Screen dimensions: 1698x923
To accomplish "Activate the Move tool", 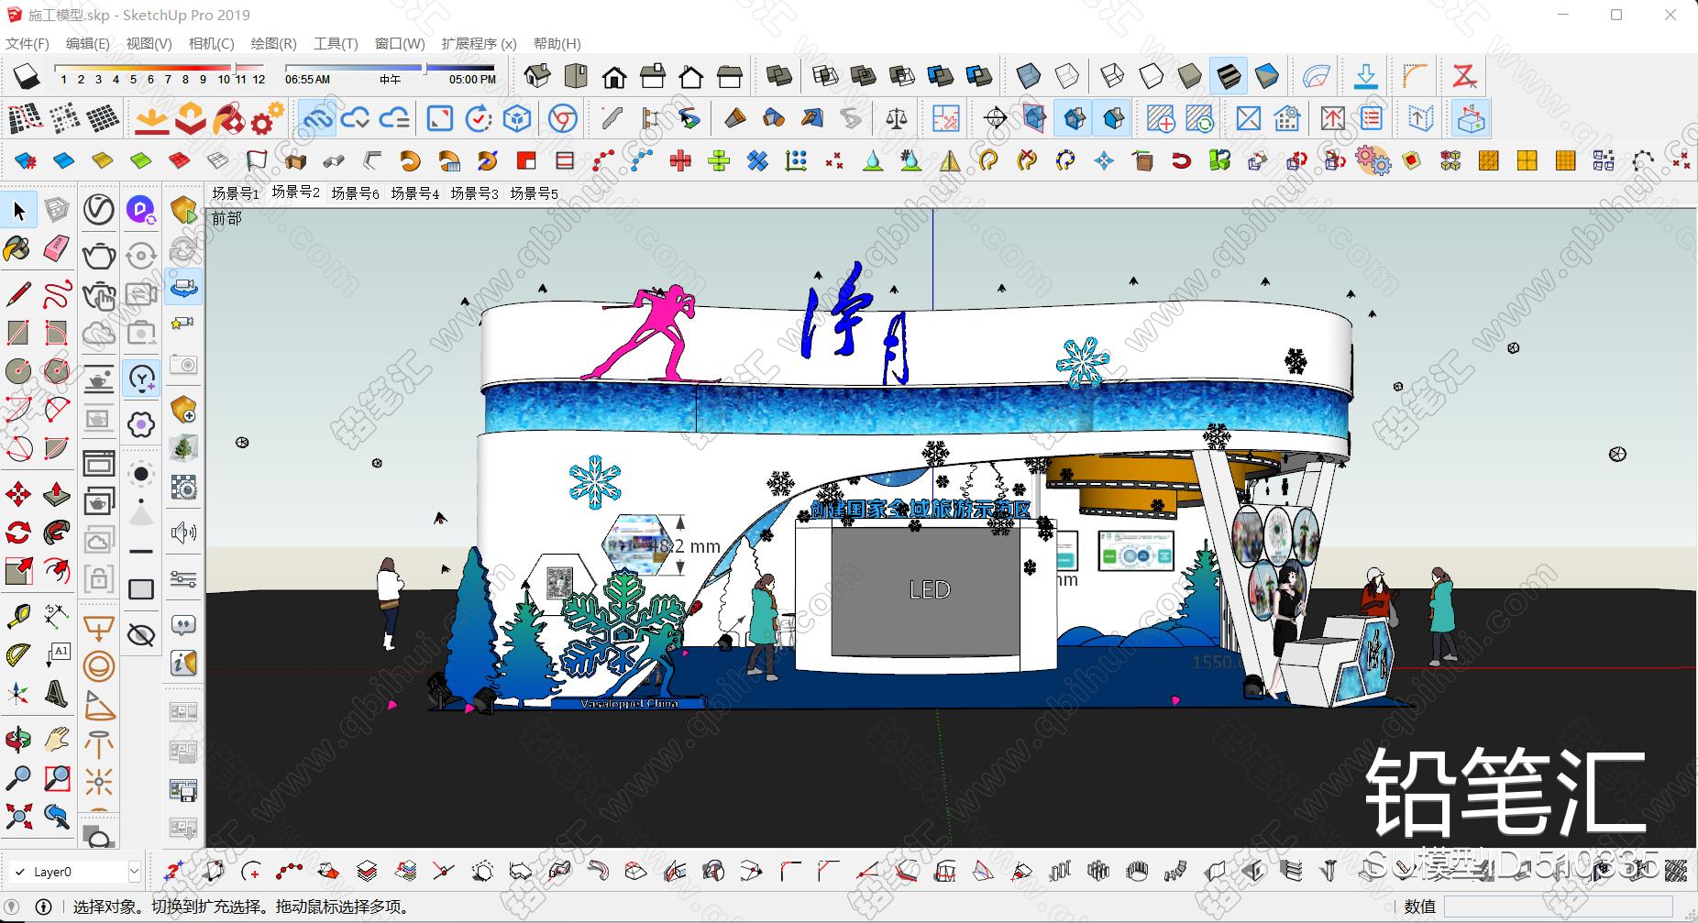I will pyautogui.click(x=18, y=495).
